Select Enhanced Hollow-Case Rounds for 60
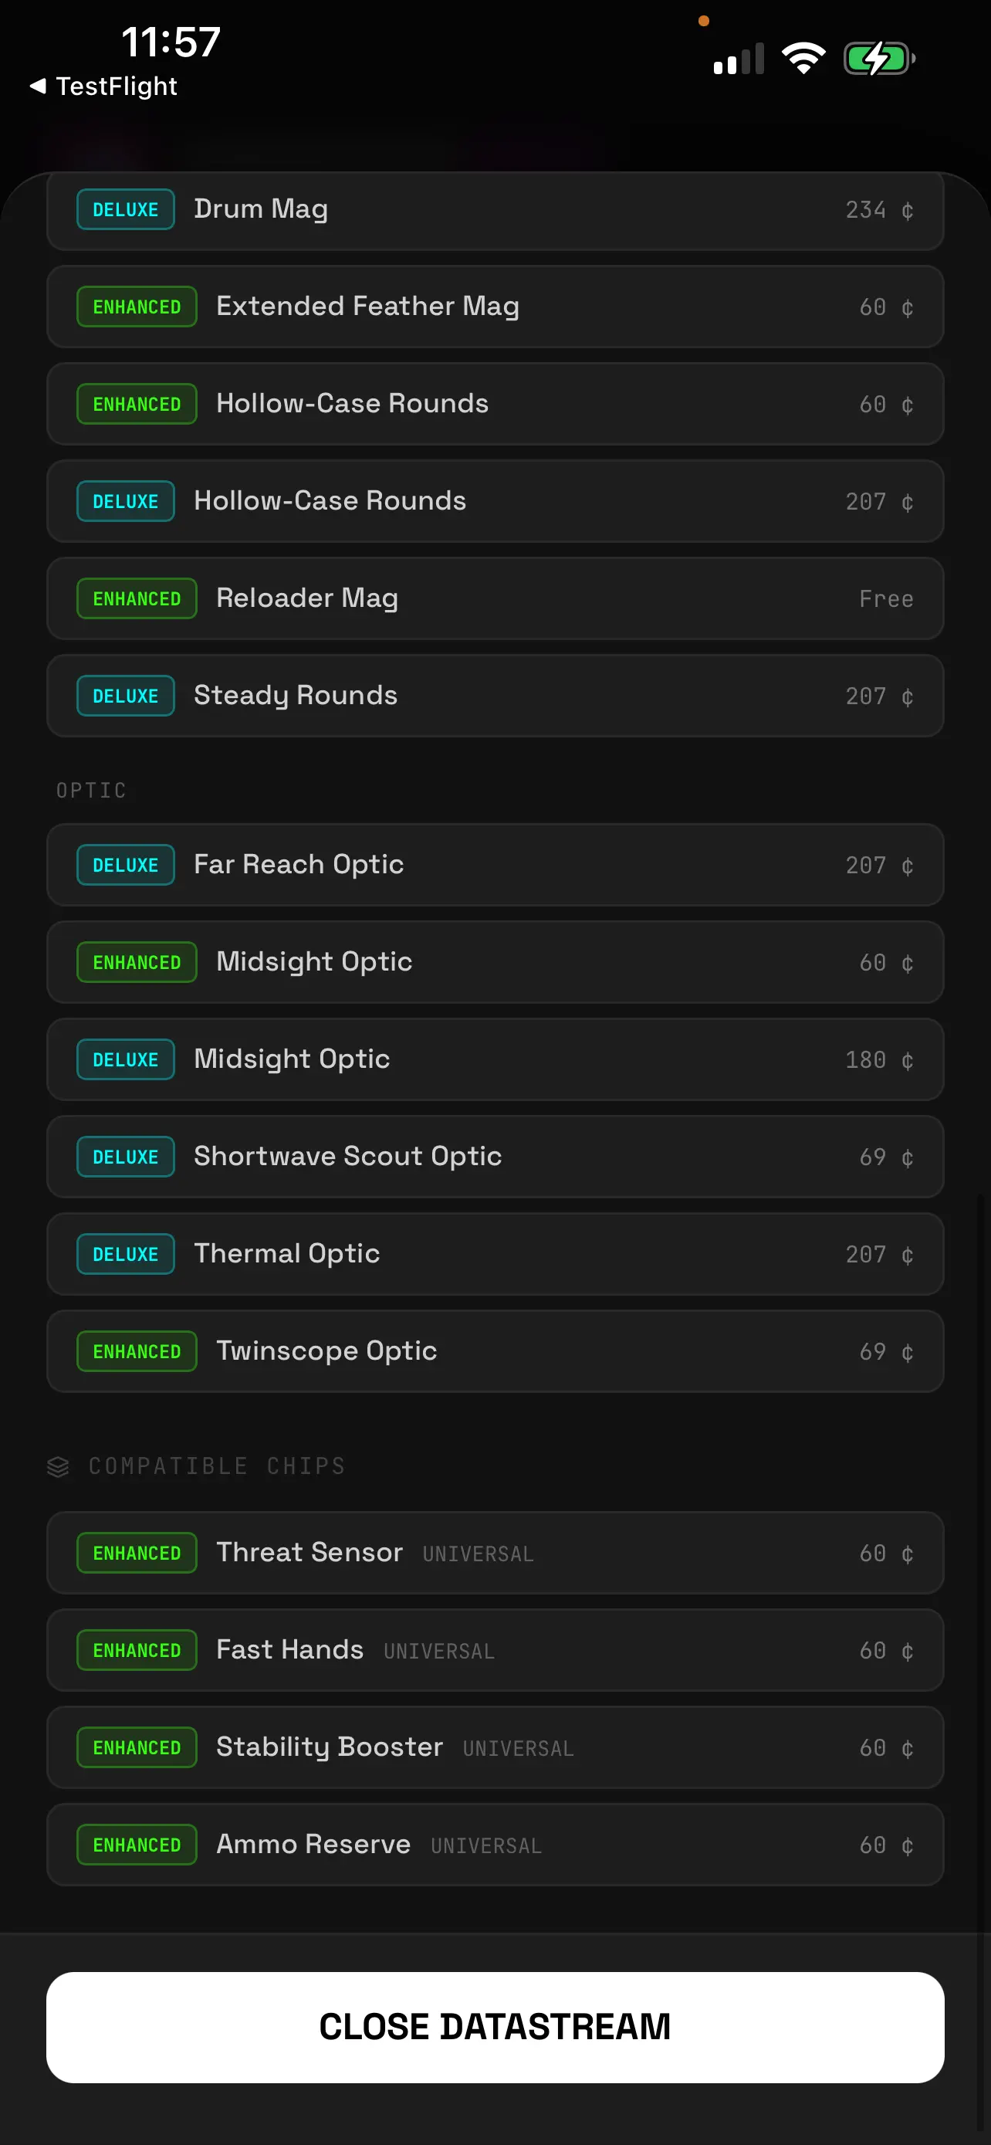The width and height of the screenshot is (991, 2145). point(495,404)
